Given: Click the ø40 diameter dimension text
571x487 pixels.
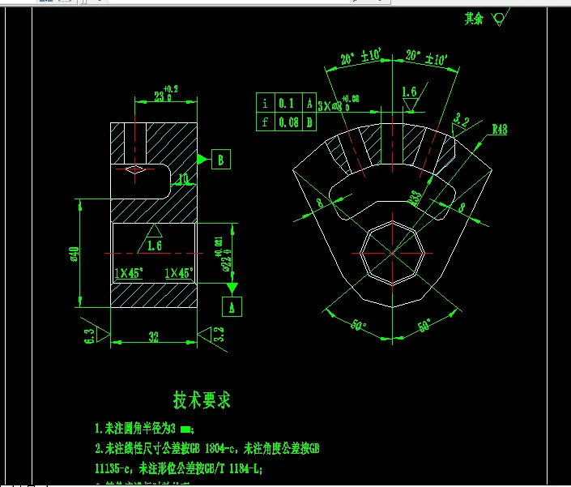Looking at the screenshot, I should tap(74, 254).
